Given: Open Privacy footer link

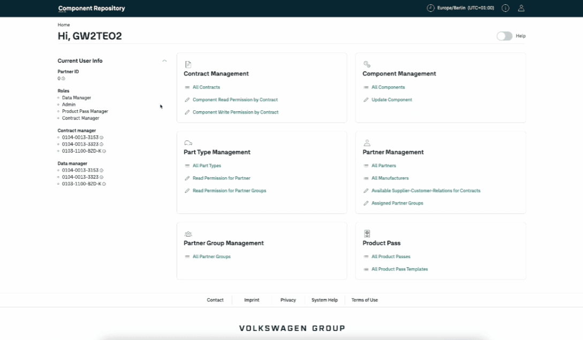Looking at the screenshot, I should click(288, 300).
